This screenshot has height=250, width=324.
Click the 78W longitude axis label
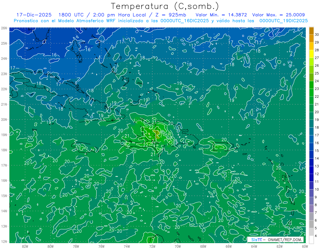coord(76,246)
